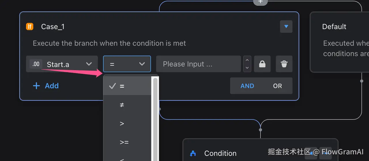Delete the condition row with the trash icon
Image resolution: width=369 pixels, height=161 pixels.
(x=284, y=64)
